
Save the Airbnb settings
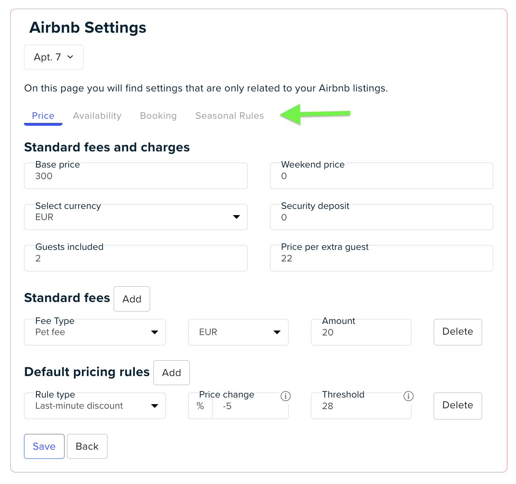tap(44, 446)
